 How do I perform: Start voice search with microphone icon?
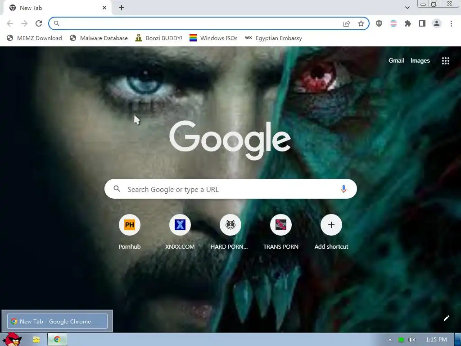pyautogui.click(x=343, y=189)
